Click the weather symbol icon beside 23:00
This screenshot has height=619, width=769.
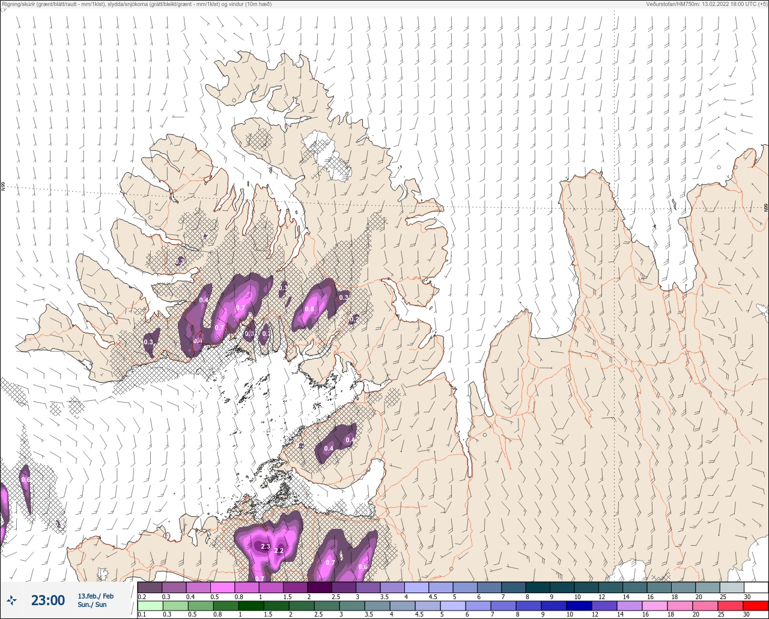tap(11, 600)
